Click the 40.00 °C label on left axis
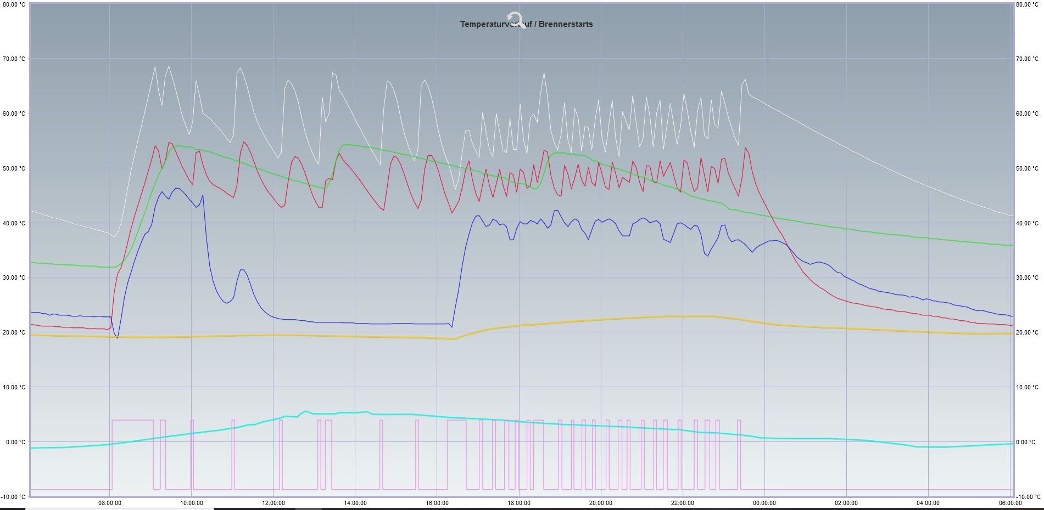1044x510 pixels. tap(14, 223)
